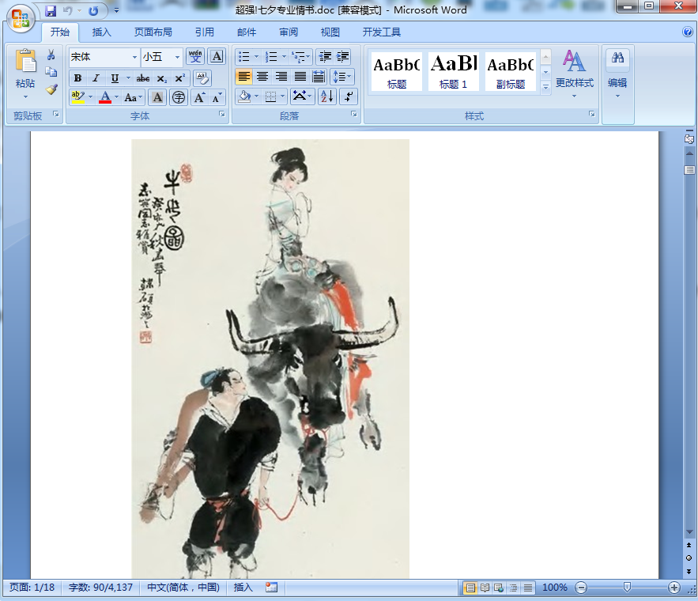Expand the numbering list dropdown arrow
Image resolution: width=698 pixels, height=601 pixels.
click(x=284, y=56)
